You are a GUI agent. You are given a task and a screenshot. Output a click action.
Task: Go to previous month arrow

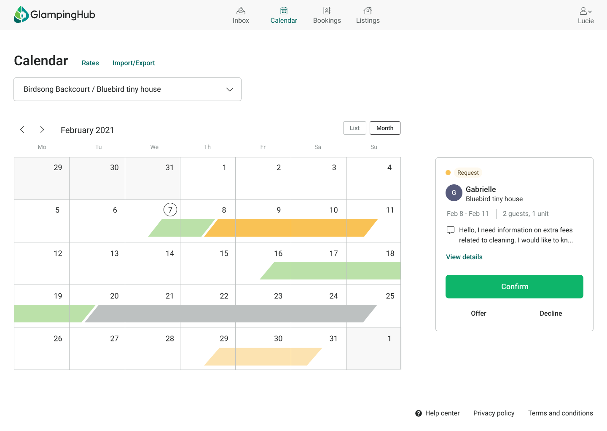click(22, 130)
